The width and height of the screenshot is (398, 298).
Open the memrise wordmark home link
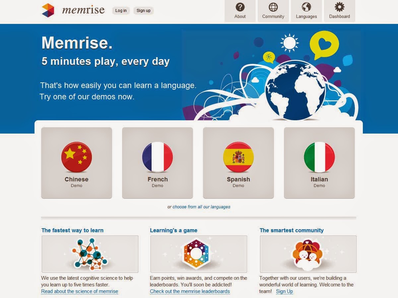coord(83,10)
